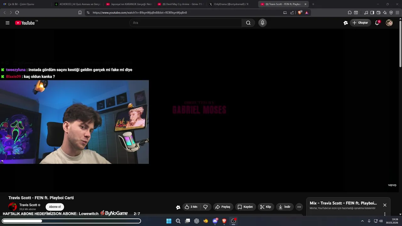Image resolution: width=402 pixels, height=226 pixels.
Task: Open the Mix playlist options menu
Action: pyautogui.click(x=385, y=214)
